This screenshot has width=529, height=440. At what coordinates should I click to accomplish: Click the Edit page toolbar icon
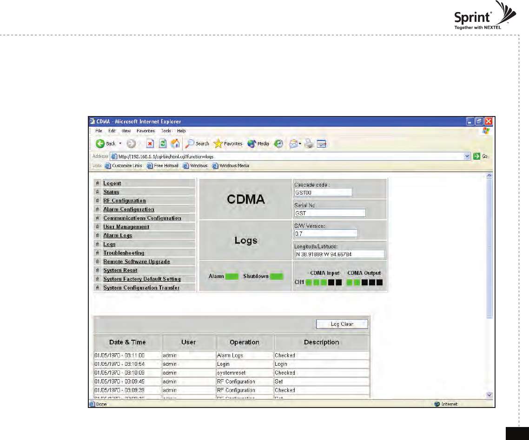pyautogui.click(x=322, y=144)
